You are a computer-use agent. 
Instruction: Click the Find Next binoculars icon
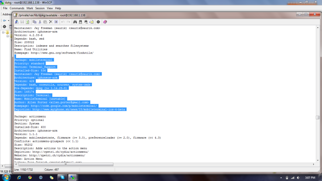(x=86, y=22)
